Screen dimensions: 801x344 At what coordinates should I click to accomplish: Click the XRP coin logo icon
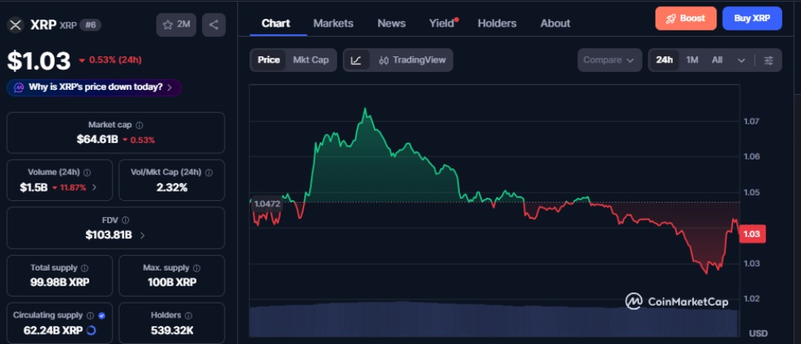[x=16, y=24]
